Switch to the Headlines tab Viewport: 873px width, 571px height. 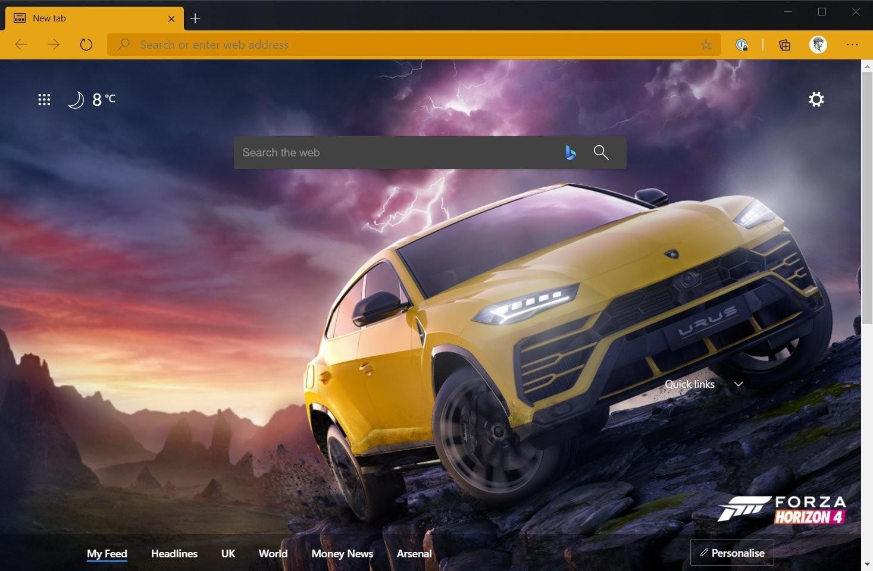(x=174, y=554)
